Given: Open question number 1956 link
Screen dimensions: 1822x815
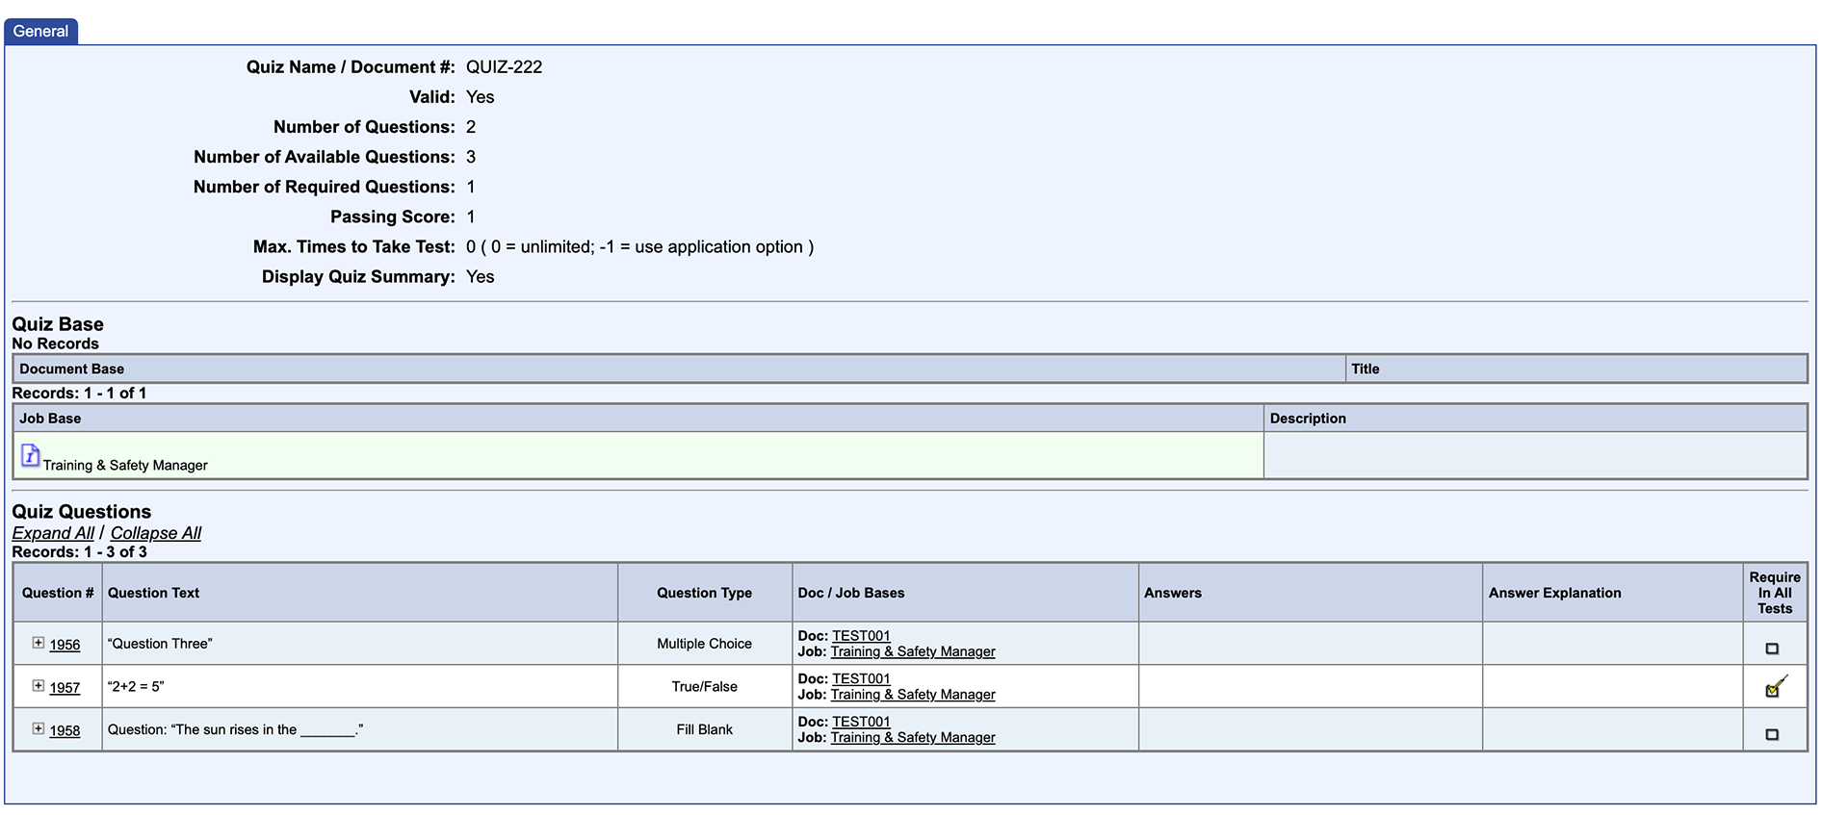Looking at the screenshot, I should [x=65, y=645].
